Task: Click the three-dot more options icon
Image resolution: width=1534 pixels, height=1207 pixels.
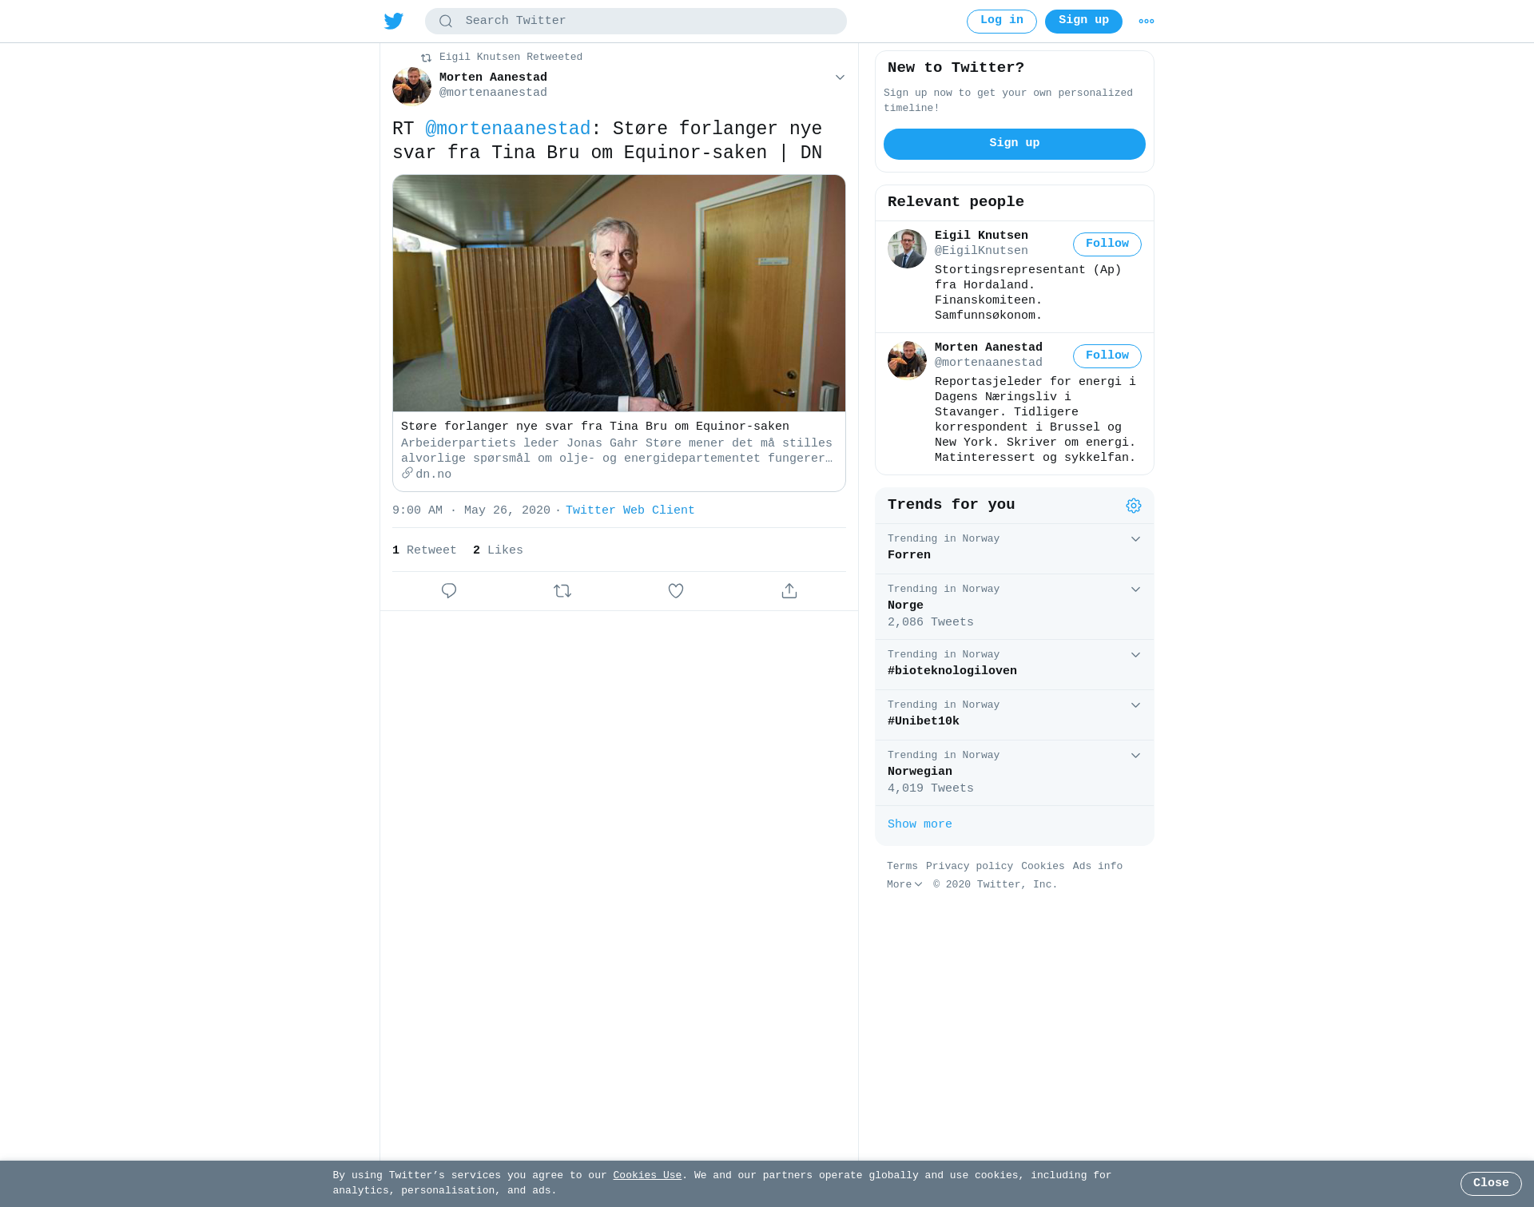Action: click(1147, 22)
